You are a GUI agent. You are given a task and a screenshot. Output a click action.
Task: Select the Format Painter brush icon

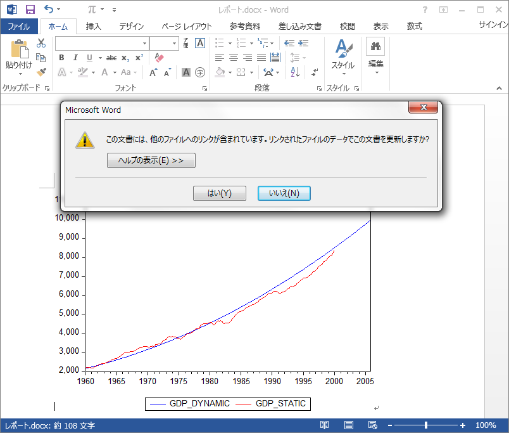coord(41,72)
